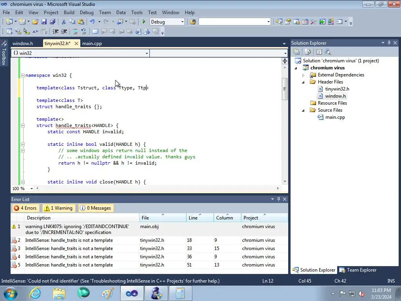Click the Navigate Backward icon
Viewport: 401px width, 301px height.
120,22
